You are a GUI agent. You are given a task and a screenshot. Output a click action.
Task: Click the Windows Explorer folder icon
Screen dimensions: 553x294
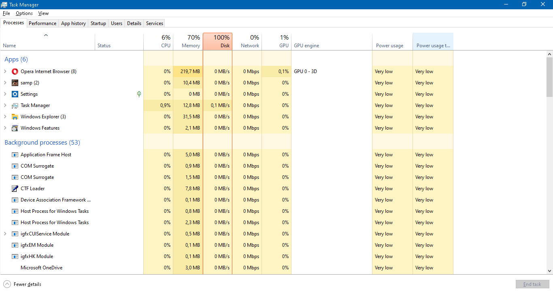[15, 117]
